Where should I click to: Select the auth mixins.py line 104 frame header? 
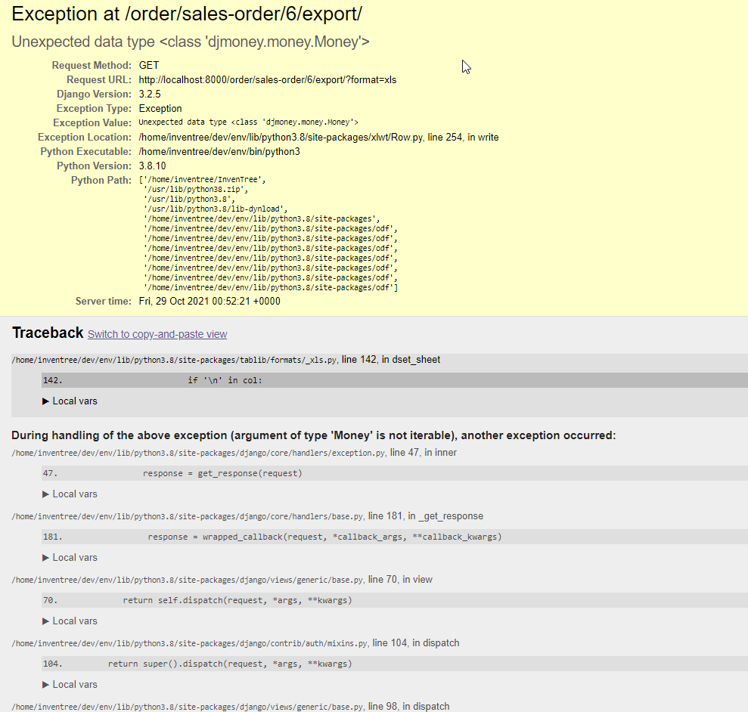[227, 642]
